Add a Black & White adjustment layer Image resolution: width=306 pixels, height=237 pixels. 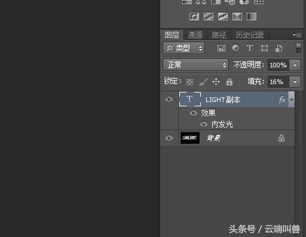tap(216, 2)
